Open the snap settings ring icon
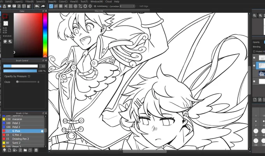 pos(85,6)
